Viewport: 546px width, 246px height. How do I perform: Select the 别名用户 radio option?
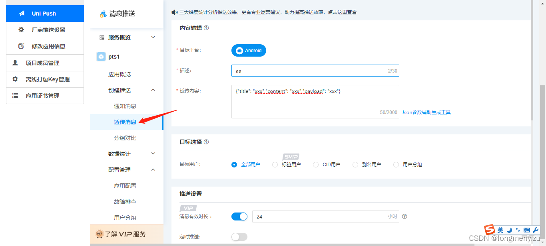point(355,164)
